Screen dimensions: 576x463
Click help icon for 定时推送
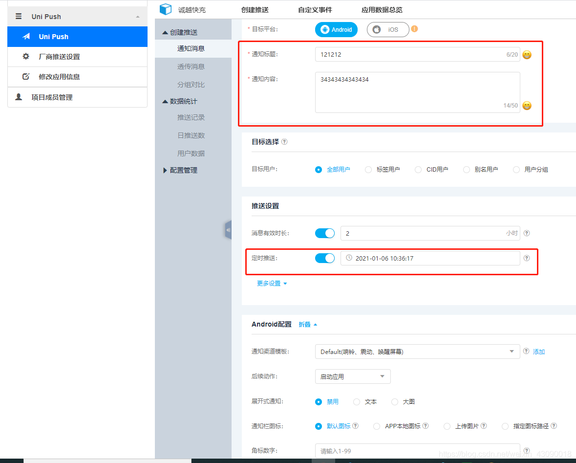click(527, 258)
